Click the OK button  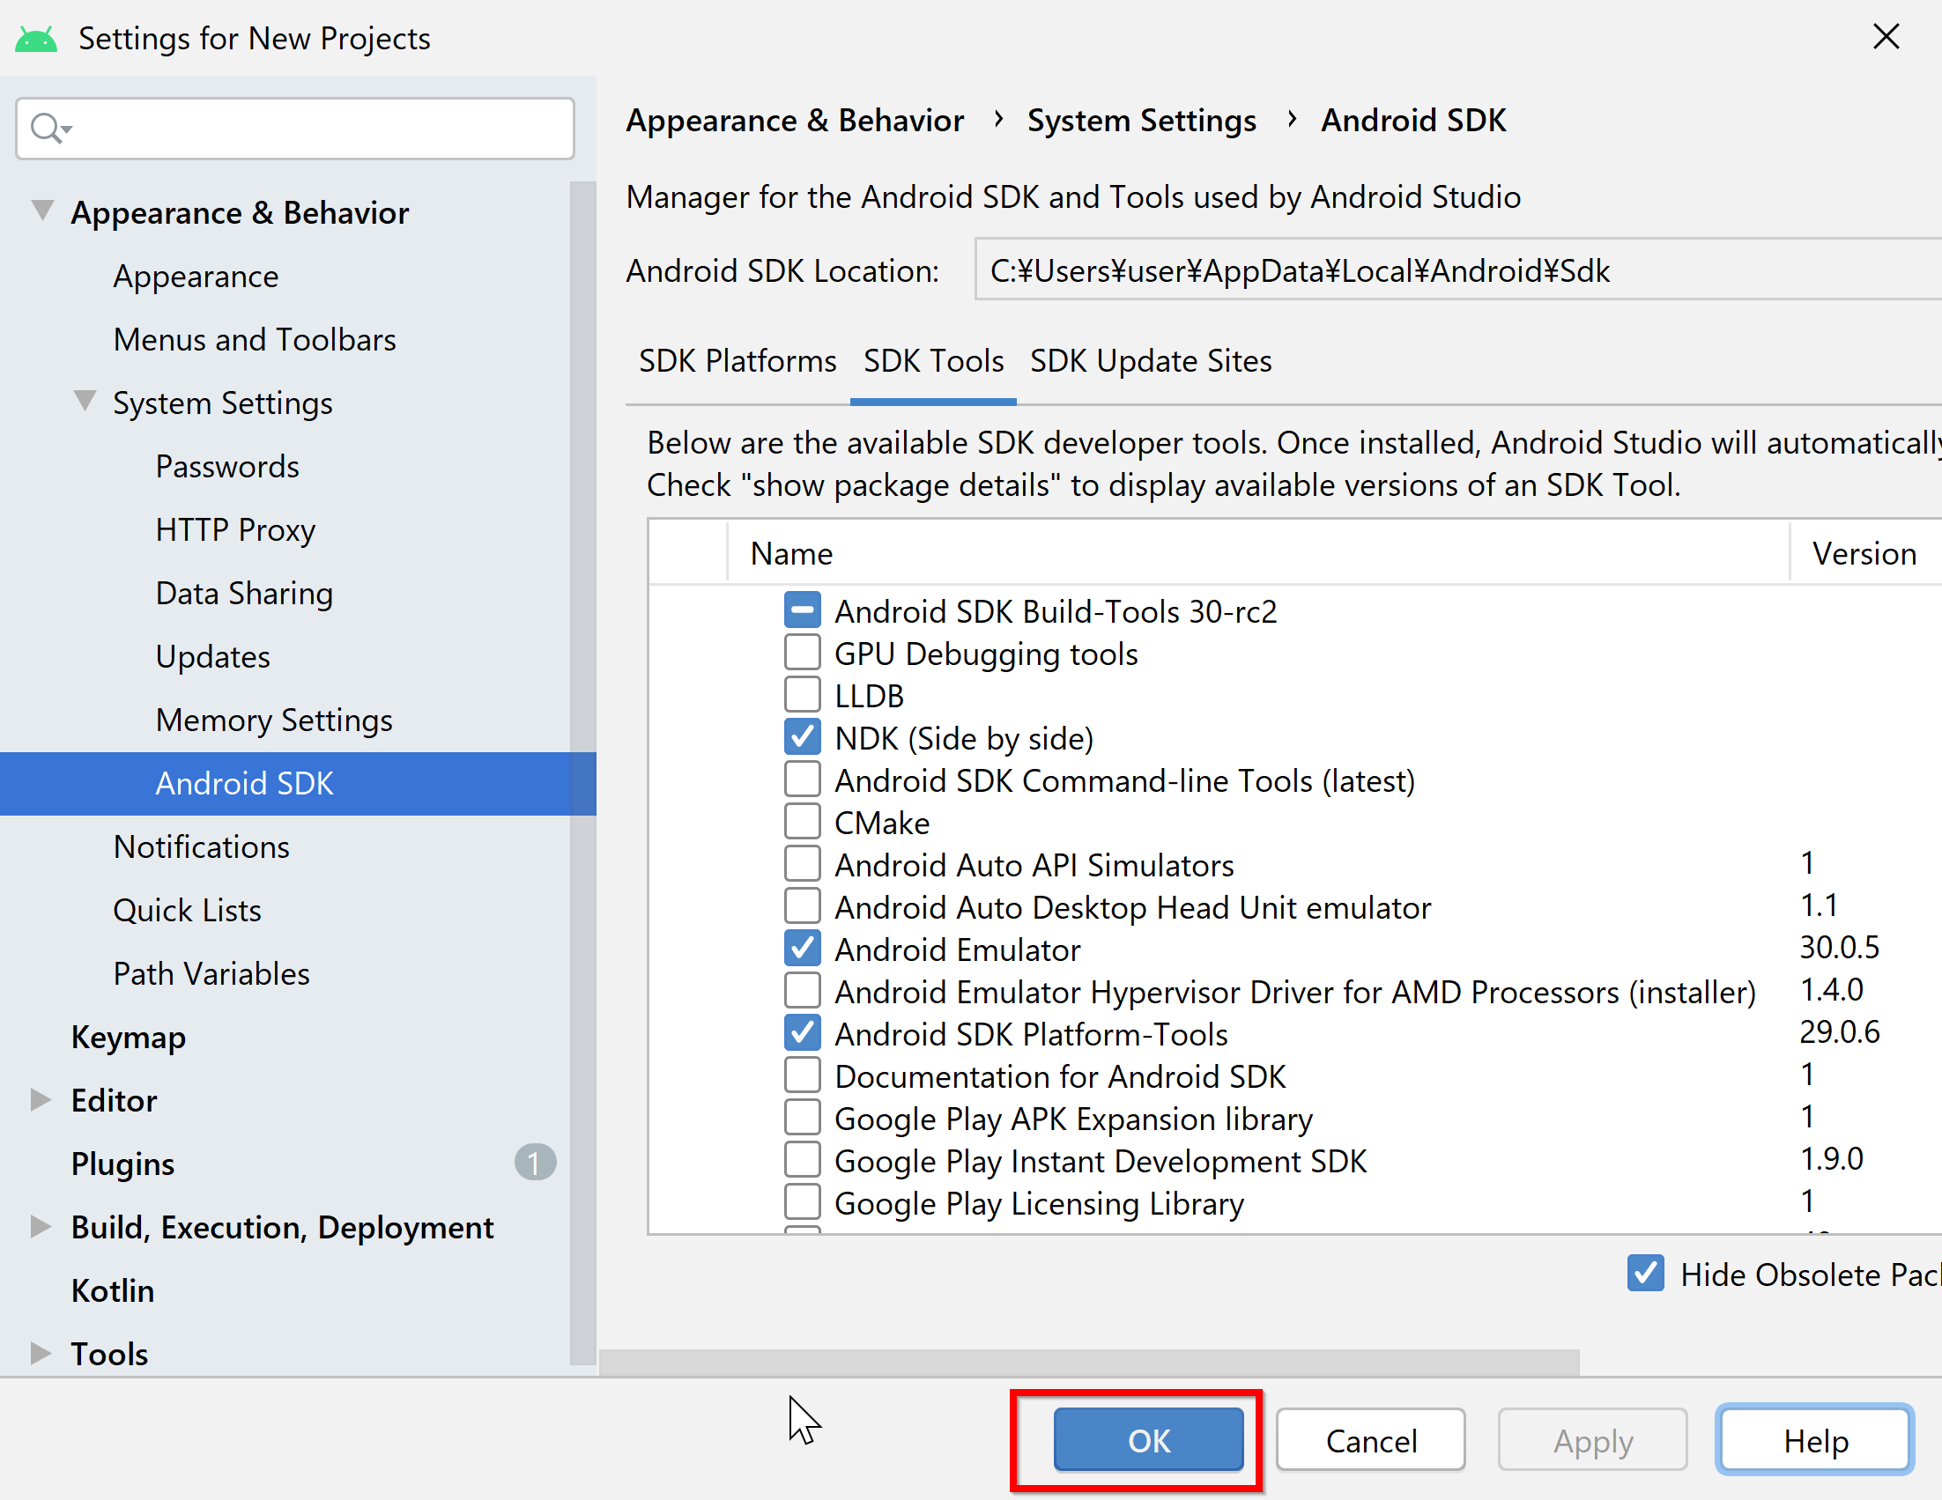click(1148, 1439)
